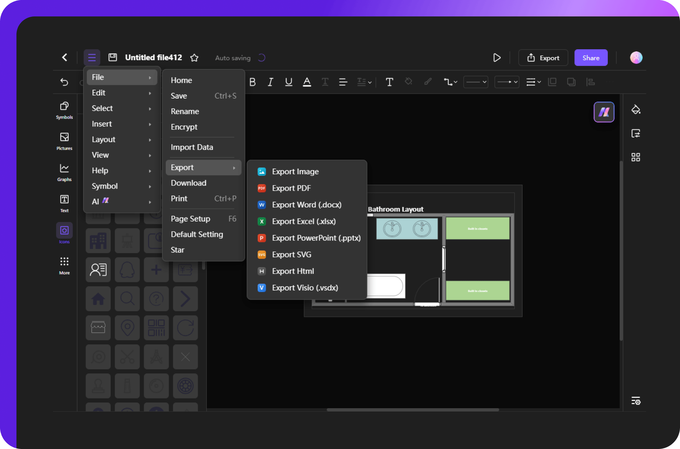The width and height of the screenshot is (680, 449).
Task: Click the align objects icon
Action: (590, 82)
